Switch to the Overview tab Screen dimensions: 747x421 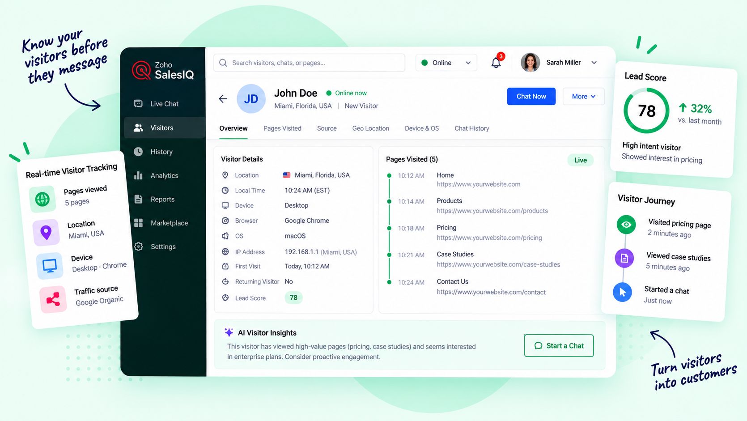tap(233, 128)
